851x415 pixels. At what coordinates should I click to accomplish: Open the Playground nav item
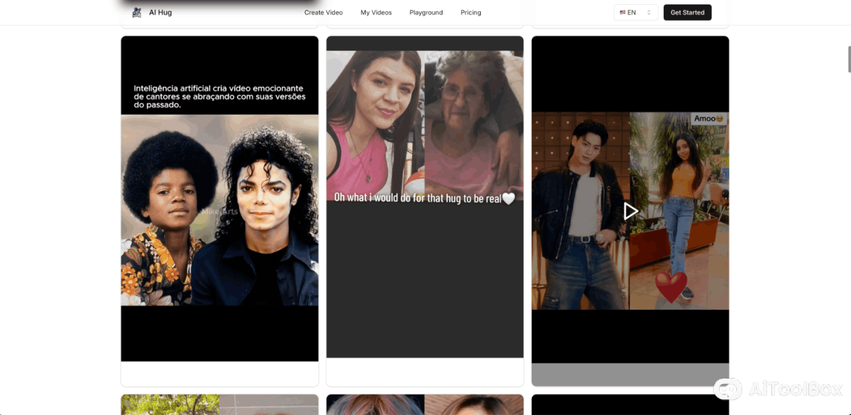click(x=426, y=12)
